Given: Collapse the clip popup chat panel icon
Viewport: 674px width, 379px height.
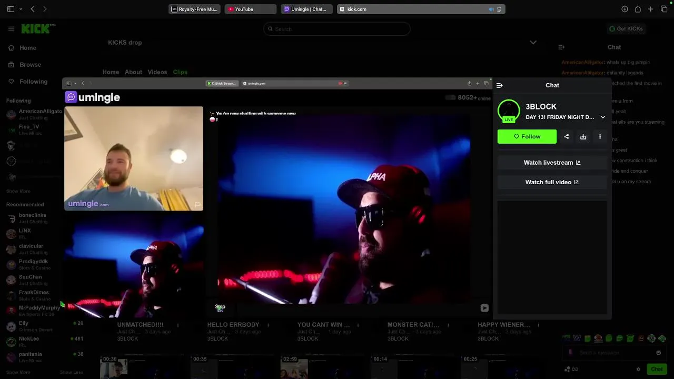Looking at the screenshot, I should (x=500, y=85).
